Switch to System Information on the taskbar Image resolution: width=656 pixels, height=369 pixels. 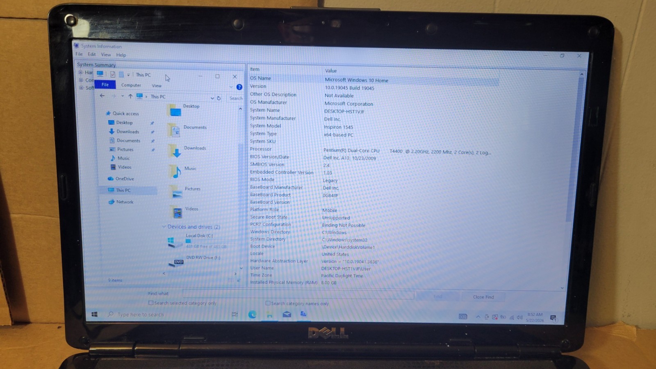[x=303, y=314]
